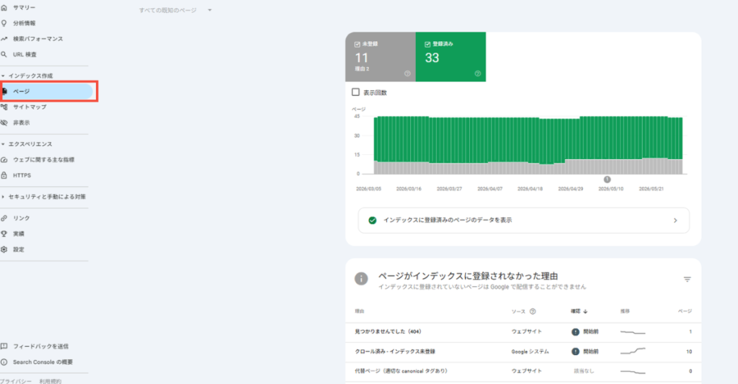The height and width of the screenshot is (384, 738).
Task: Open indexed pages data via chevron arrow
Action: pos(675,220)
